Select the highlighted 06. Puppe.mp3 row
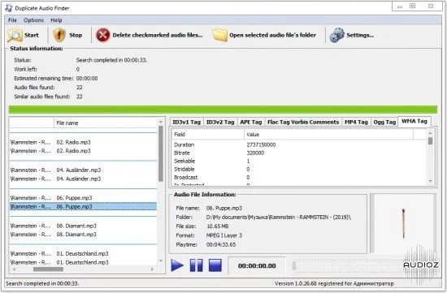This screenshot has width=447, height=293. tap(83, 206)
